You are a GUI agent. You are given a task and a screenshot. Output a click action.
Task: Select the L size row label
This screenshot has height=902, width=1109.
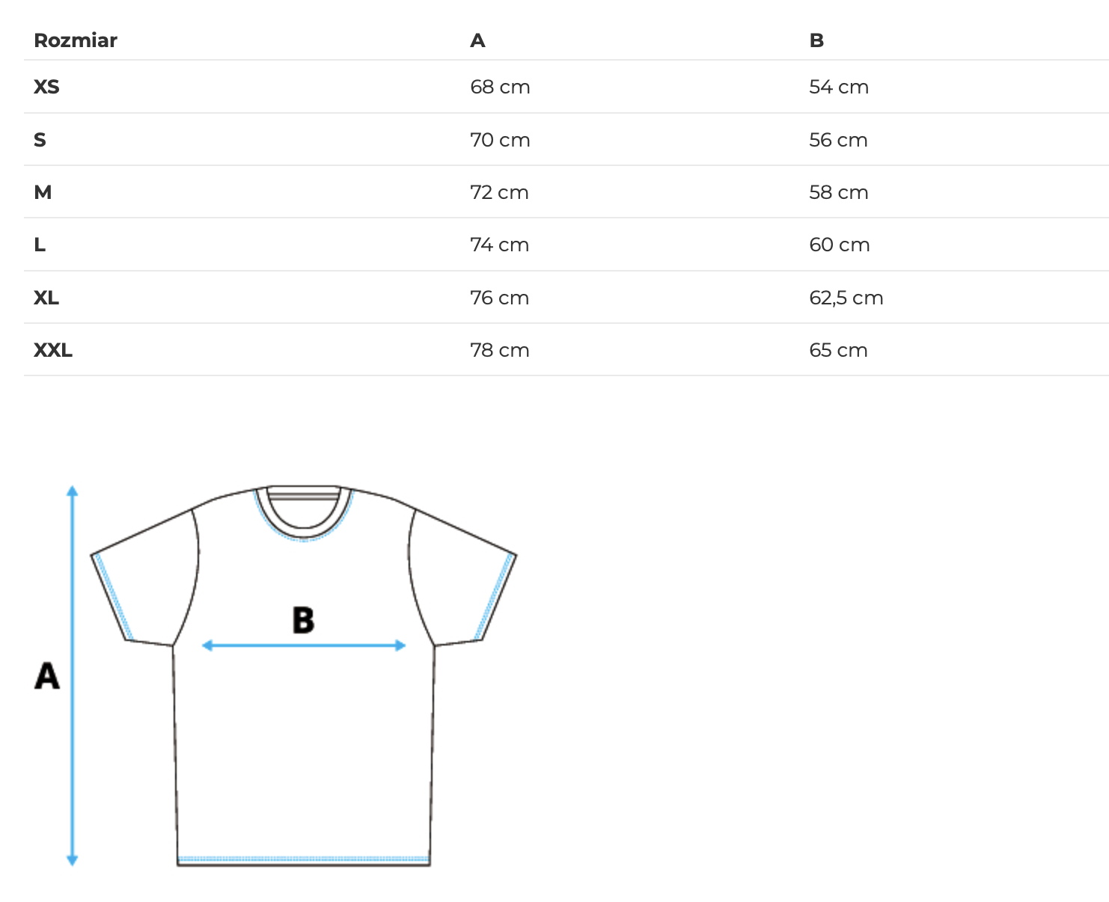(40, 245)
